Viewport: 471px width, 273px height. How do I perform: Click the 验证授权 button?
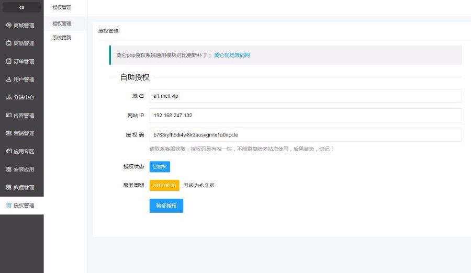[x=166, y=206]
